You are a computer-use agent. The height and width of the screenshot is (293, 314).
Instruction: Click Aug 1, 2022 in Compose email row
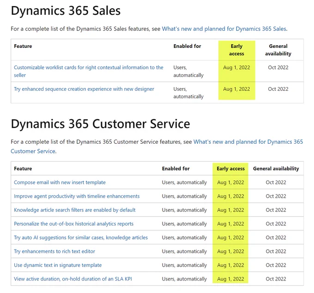tap(231, 182)
